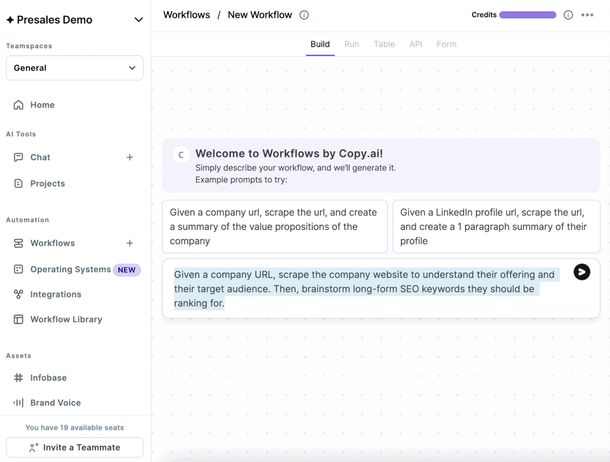The image size is (610, 462).
Task: Click the New Workflow title
Action: click(x=260, y=15)
